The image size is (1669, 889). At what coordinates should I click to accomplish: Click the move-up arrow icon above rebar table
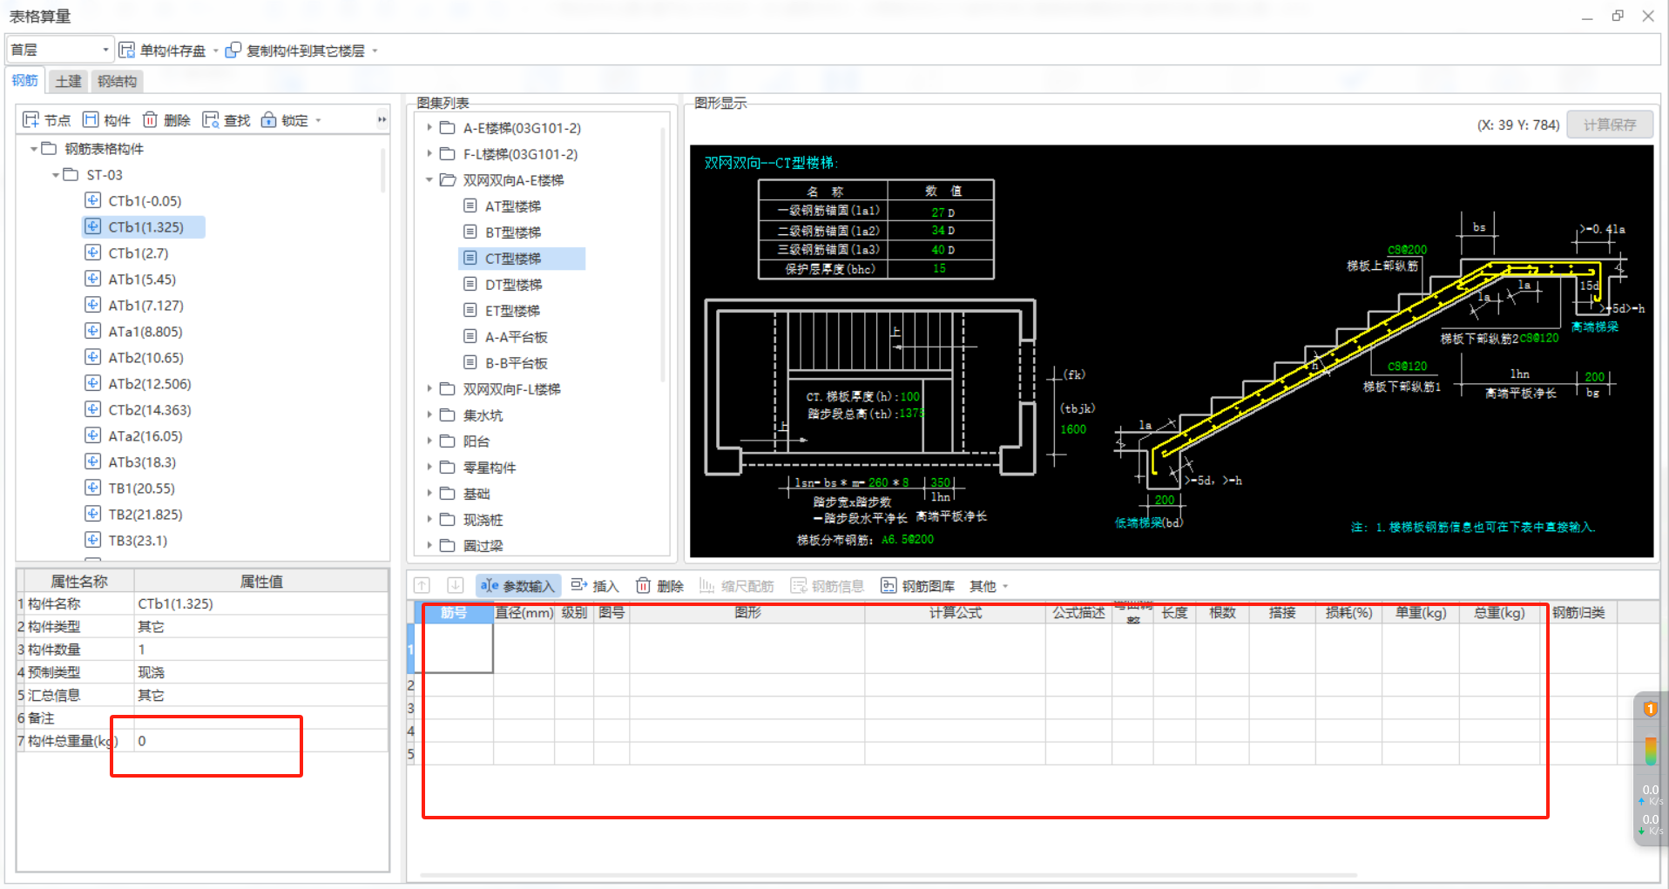pos(422,586)
